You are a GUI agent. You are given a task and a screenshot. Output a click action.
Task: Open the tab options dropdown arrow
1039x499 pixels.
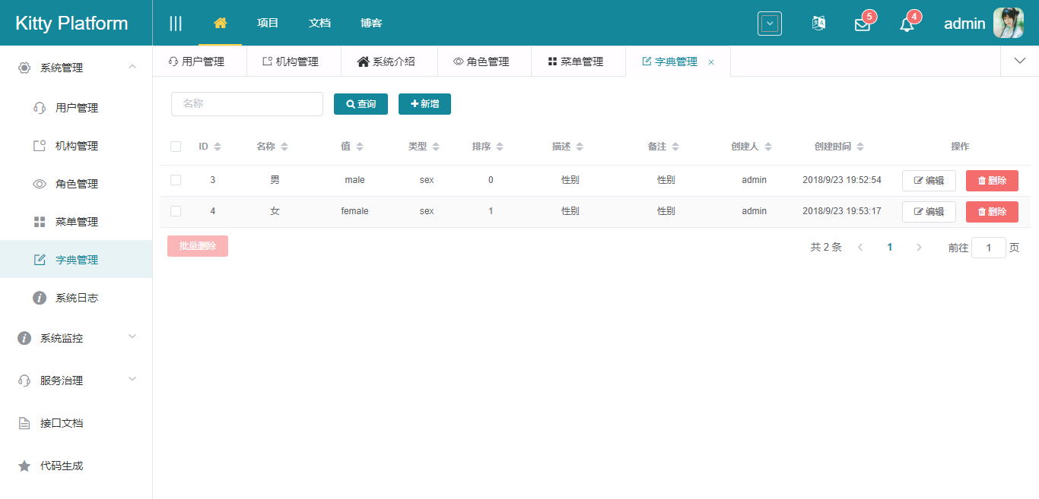1020,62
